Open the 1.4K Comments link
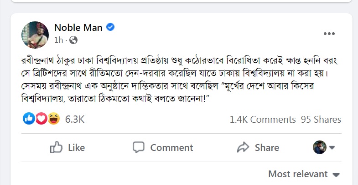 (x=263, y=120)
